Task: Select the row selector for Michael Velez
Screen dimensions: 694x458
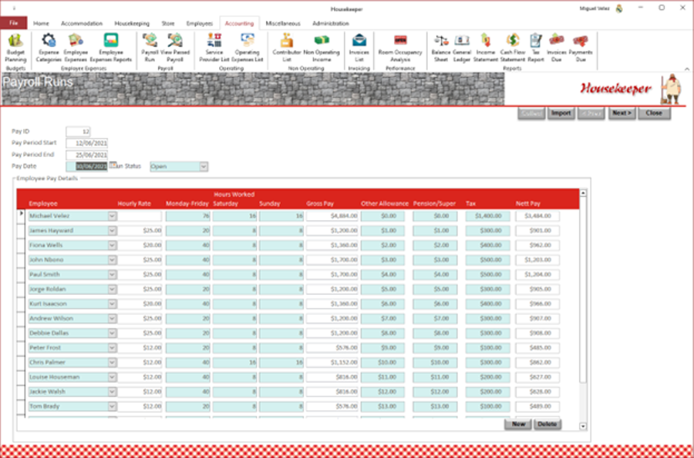Action: pyautogui.click(x=21, y=216)
